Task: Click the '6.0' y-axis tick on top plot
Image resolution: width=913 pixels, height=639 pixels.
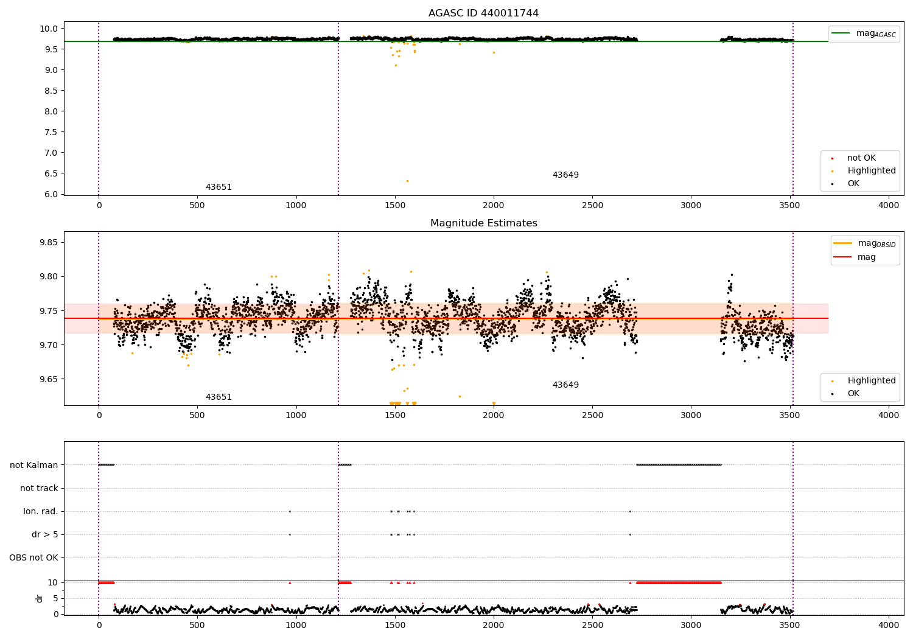Action: coord(51,194)
